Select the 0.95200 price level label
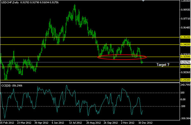191x125 pixels. coord(186,37)
